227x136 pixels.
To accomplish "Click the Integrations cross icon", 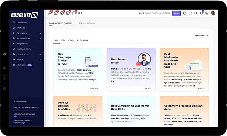I will [x=14, y=44].
